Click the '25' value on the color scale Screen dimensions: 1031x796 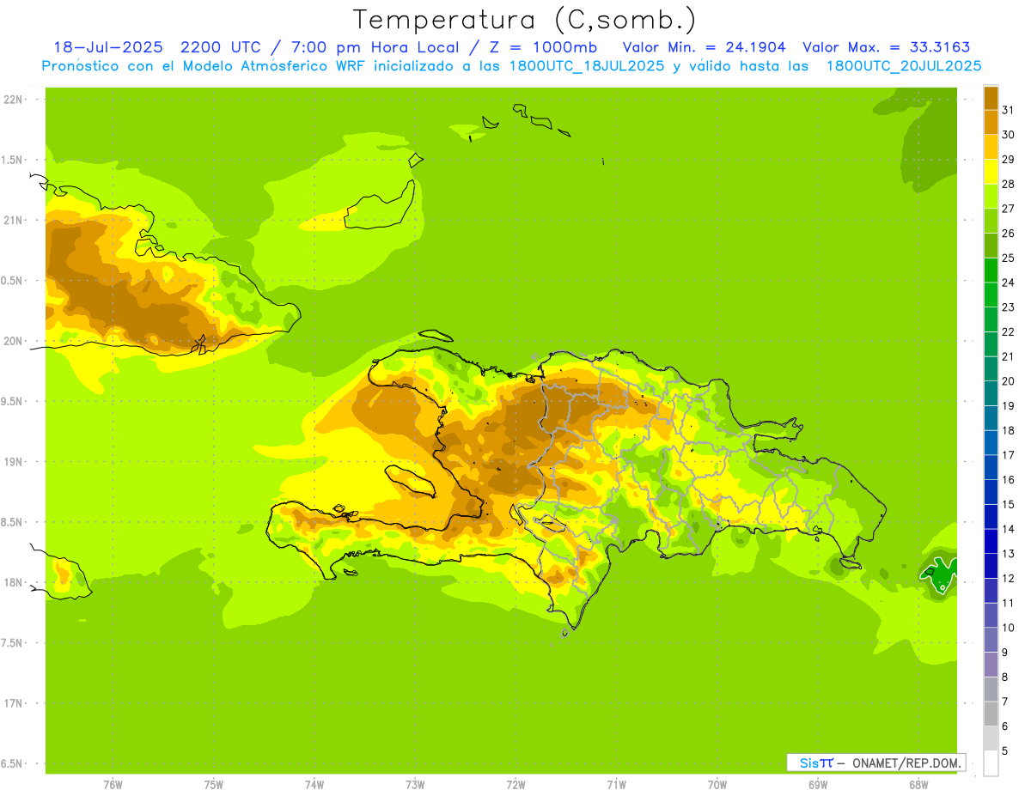pyautogui.click(x=1008, y=258)
